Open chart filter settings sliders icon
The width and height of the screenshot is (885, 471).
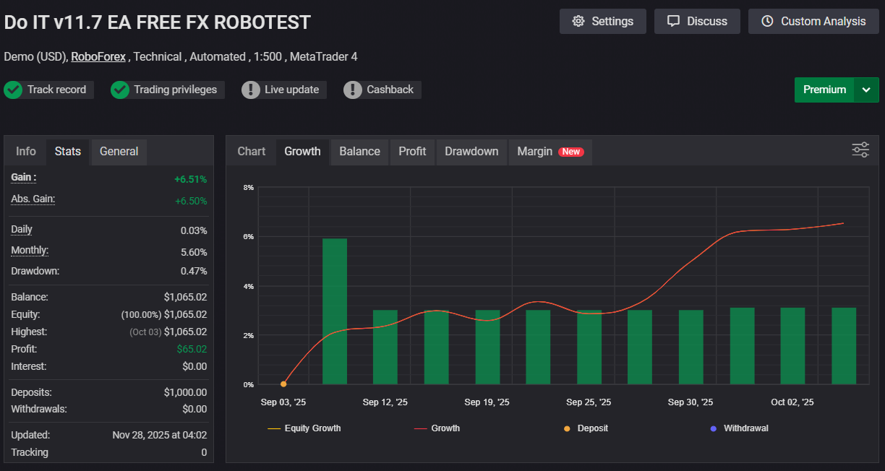[x=860, y=150]
